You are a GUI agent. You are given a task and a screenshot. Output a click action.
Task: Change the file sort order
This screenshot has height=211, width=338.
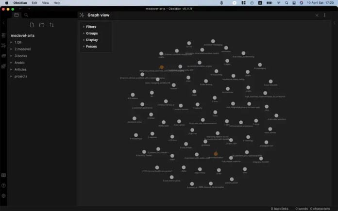[51, 25]
